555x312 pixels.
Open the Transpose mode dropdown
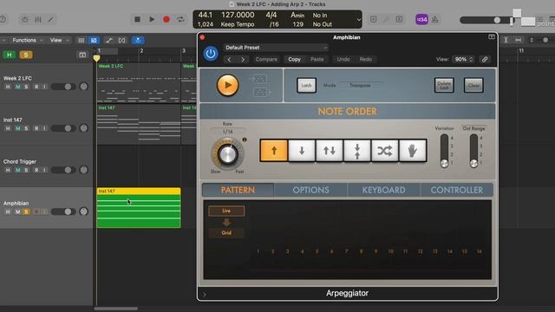point(360,85)
